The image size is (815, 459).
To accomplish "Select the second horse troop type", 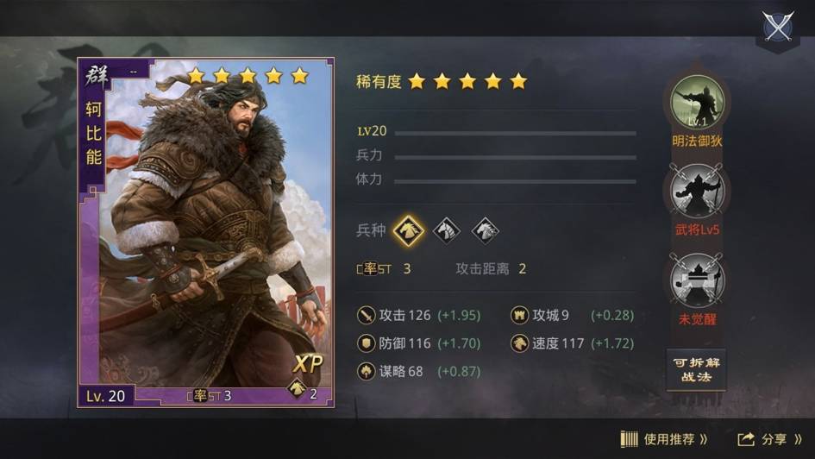I will click(447, 229).
